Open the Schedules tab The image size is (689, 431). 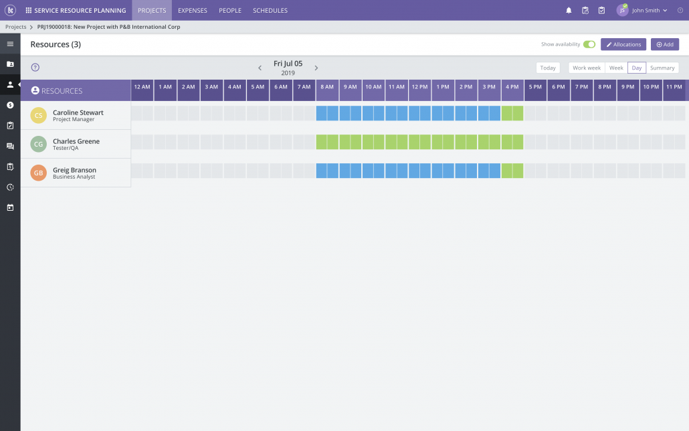270,10
